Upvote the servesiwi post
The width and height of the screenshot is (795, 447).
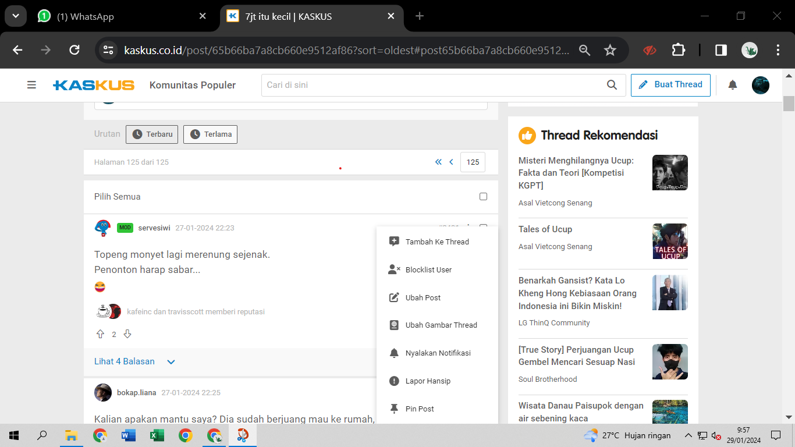(100, 334)
